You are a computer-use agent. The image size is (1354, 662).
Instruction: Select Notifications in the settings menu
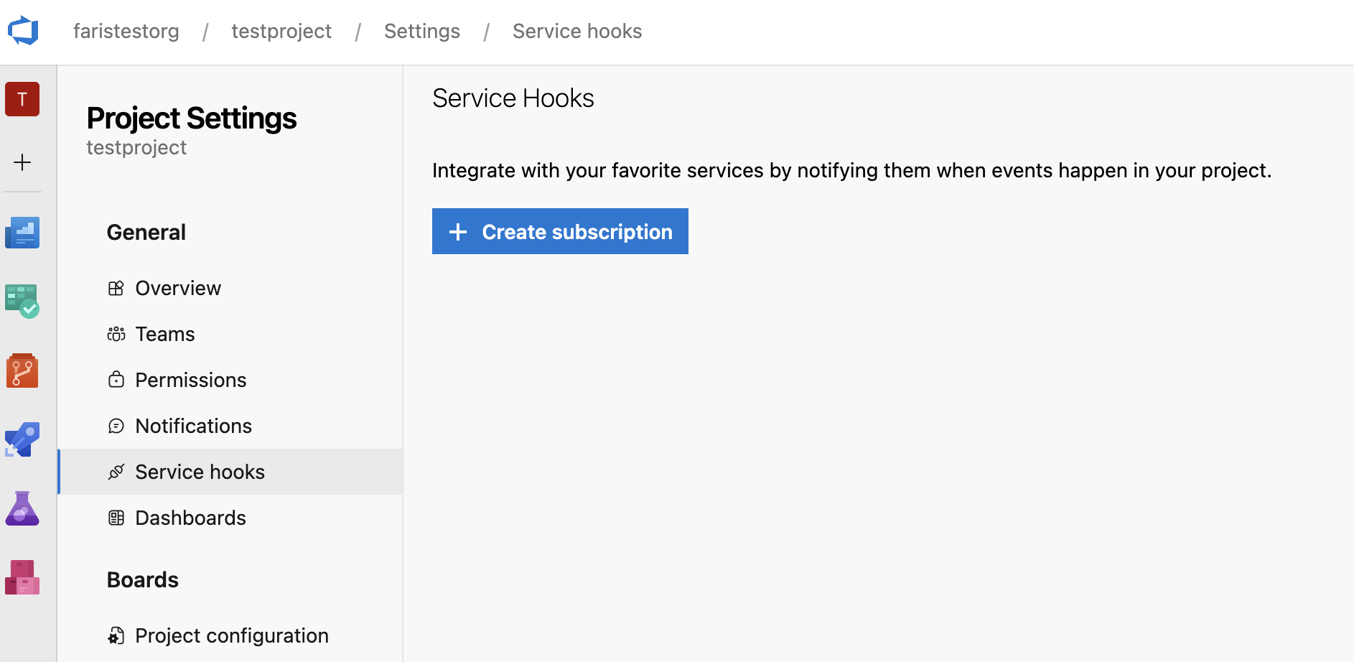[194, 426]
